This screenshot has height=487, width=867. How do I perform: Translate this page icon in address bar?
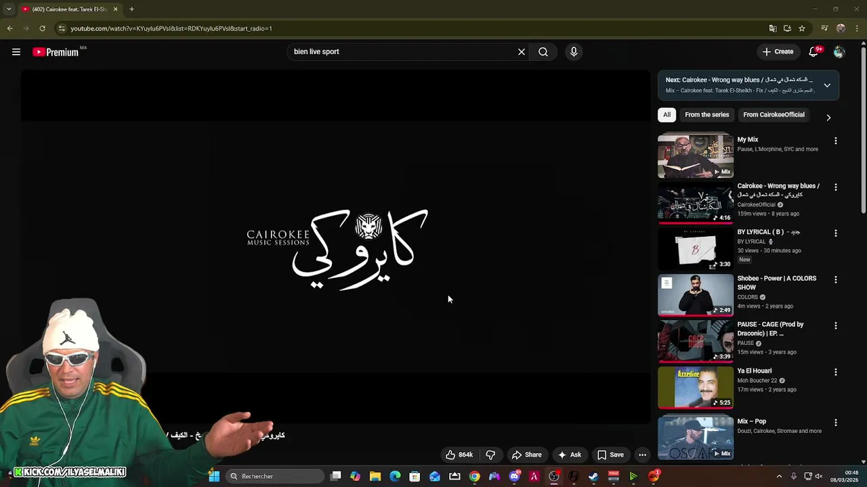pos(773,28)
